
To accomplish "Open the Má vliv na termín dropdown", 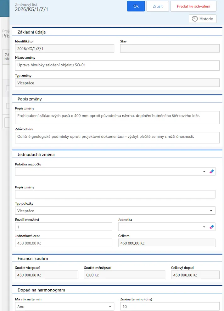I will 64,307.
